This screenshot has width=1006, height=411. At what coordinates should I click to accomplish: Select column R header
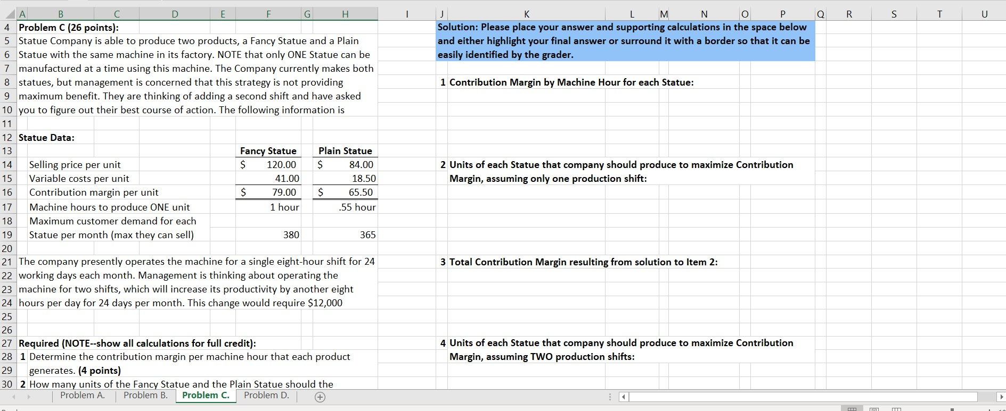tap(849, 15)
